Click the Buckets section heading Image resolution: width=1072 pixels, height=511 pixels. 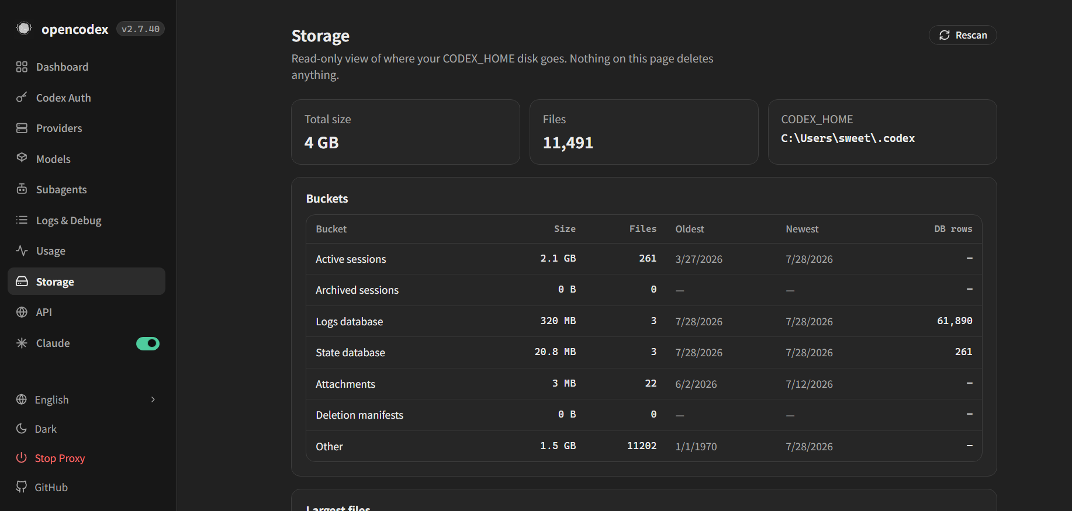327,199
